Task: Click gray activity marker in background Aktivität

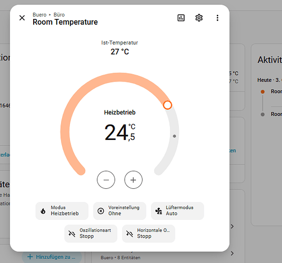Action: [x=263, y=114]
